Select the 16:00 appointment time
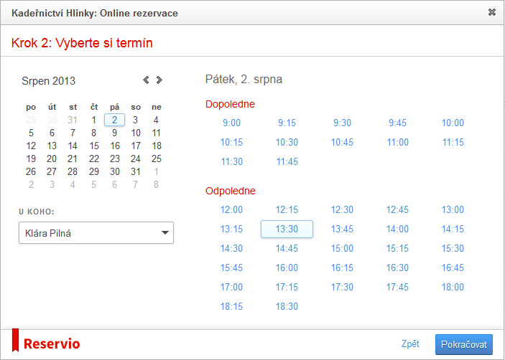The image size is (505, 360). click(x=287, y=268)
